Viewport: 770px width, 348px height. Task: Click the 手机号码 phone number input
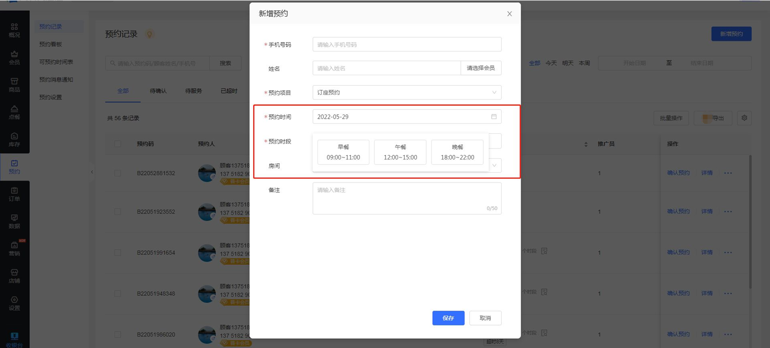point(407,44)
